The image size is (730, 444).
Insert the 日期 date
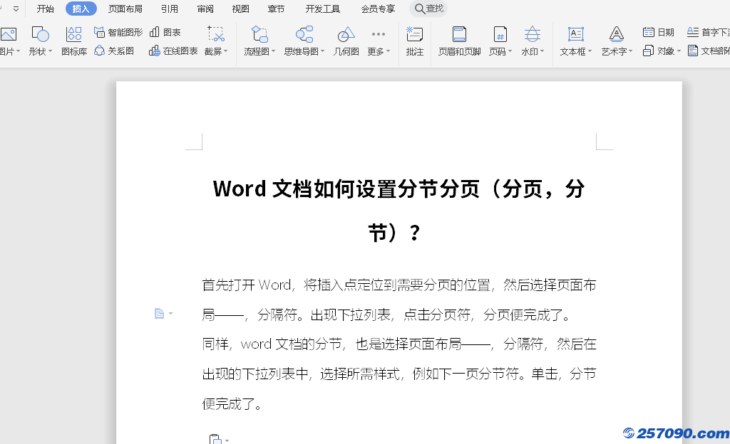658,32
